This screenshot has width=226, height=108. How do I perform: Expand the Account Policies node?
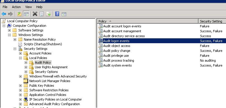click(x=20, y=54)
